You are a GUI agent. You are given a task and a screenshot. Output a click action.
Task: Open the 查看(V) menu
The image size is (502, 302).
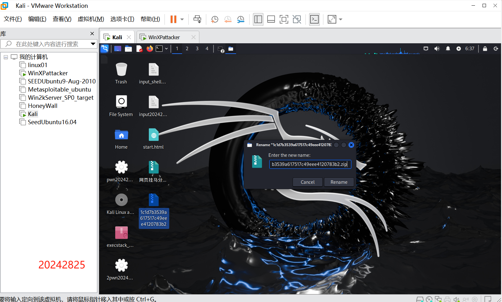pos(62,19)
